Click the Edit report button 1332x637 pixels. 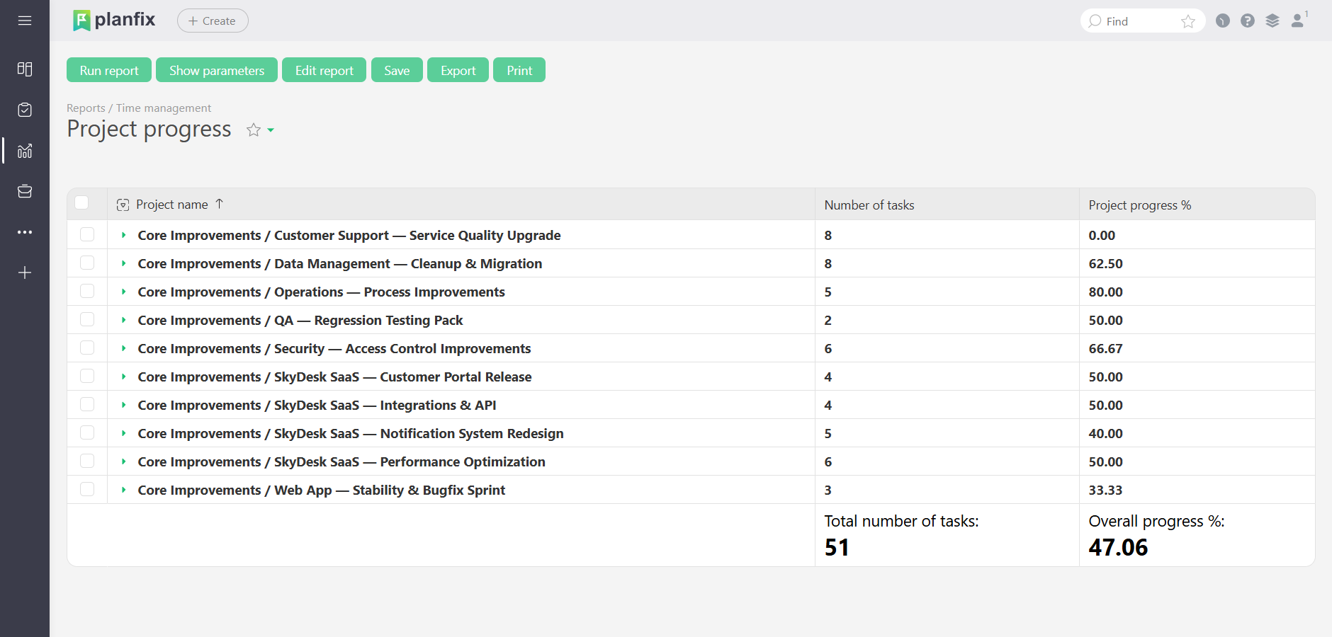[324, 70]
